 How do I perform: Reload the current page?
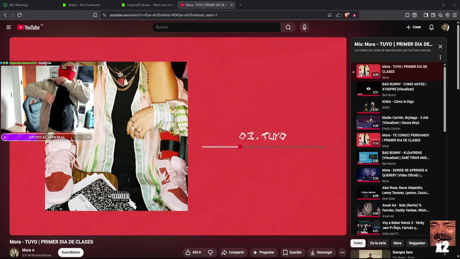click(x=20, y=15)
